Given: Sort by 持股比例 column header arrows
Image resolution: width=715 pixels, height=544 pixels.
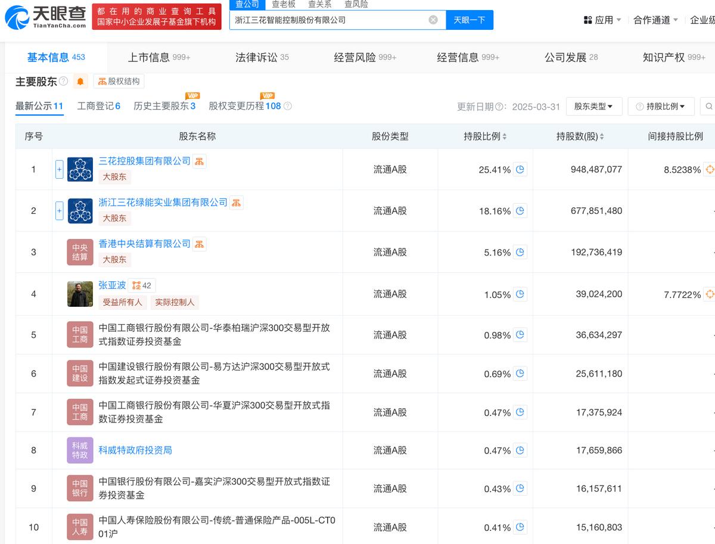Looking at the screenshot, I should point(505,136).
